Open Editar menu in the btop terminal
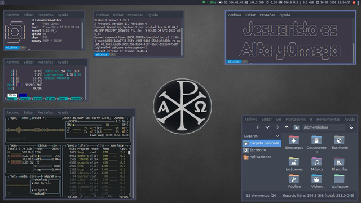The image size is (361, 203). coord(29,112)
